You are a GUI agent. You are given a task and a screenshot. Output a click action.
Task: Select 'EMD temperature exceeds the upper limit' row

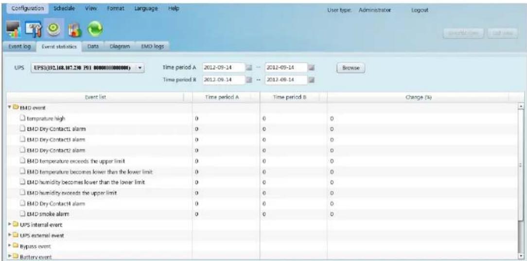(x=262, y=160)
